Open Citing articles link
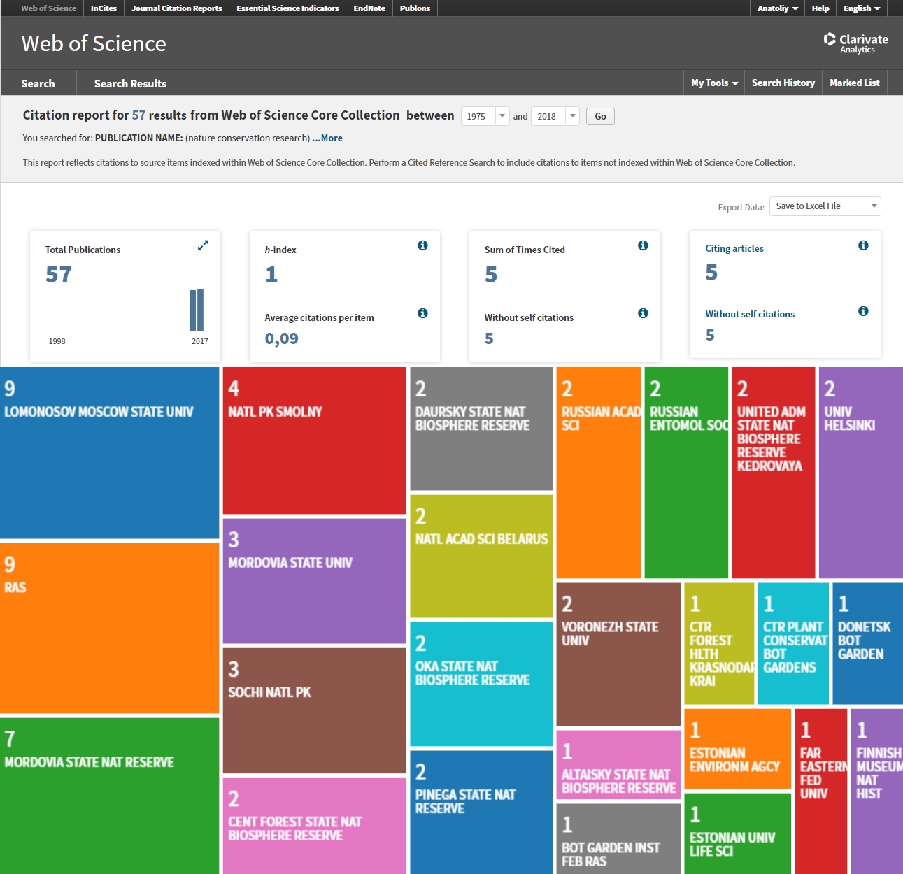Screen dimensions: 903x874 [x=734, y=248]
